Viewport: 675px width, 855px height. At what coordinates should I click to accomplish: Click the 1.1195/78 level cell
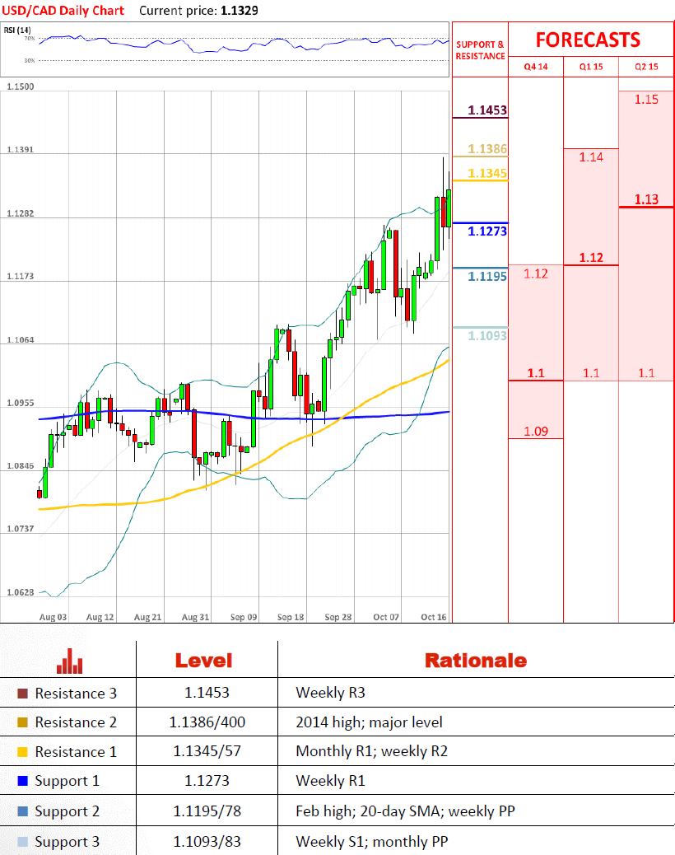point(207,811)
